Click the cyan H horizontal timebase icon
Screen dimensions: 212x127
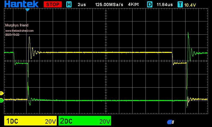pyautogui.click(x=69, y=4)
